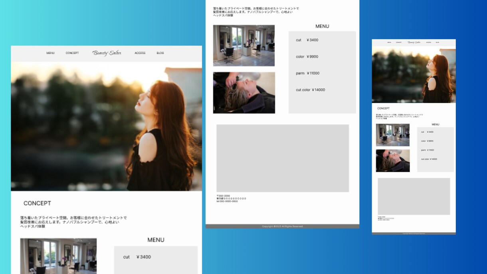Click copyright footer bar in middle mockup
The image size is (487, 274).
coord(282,226)
